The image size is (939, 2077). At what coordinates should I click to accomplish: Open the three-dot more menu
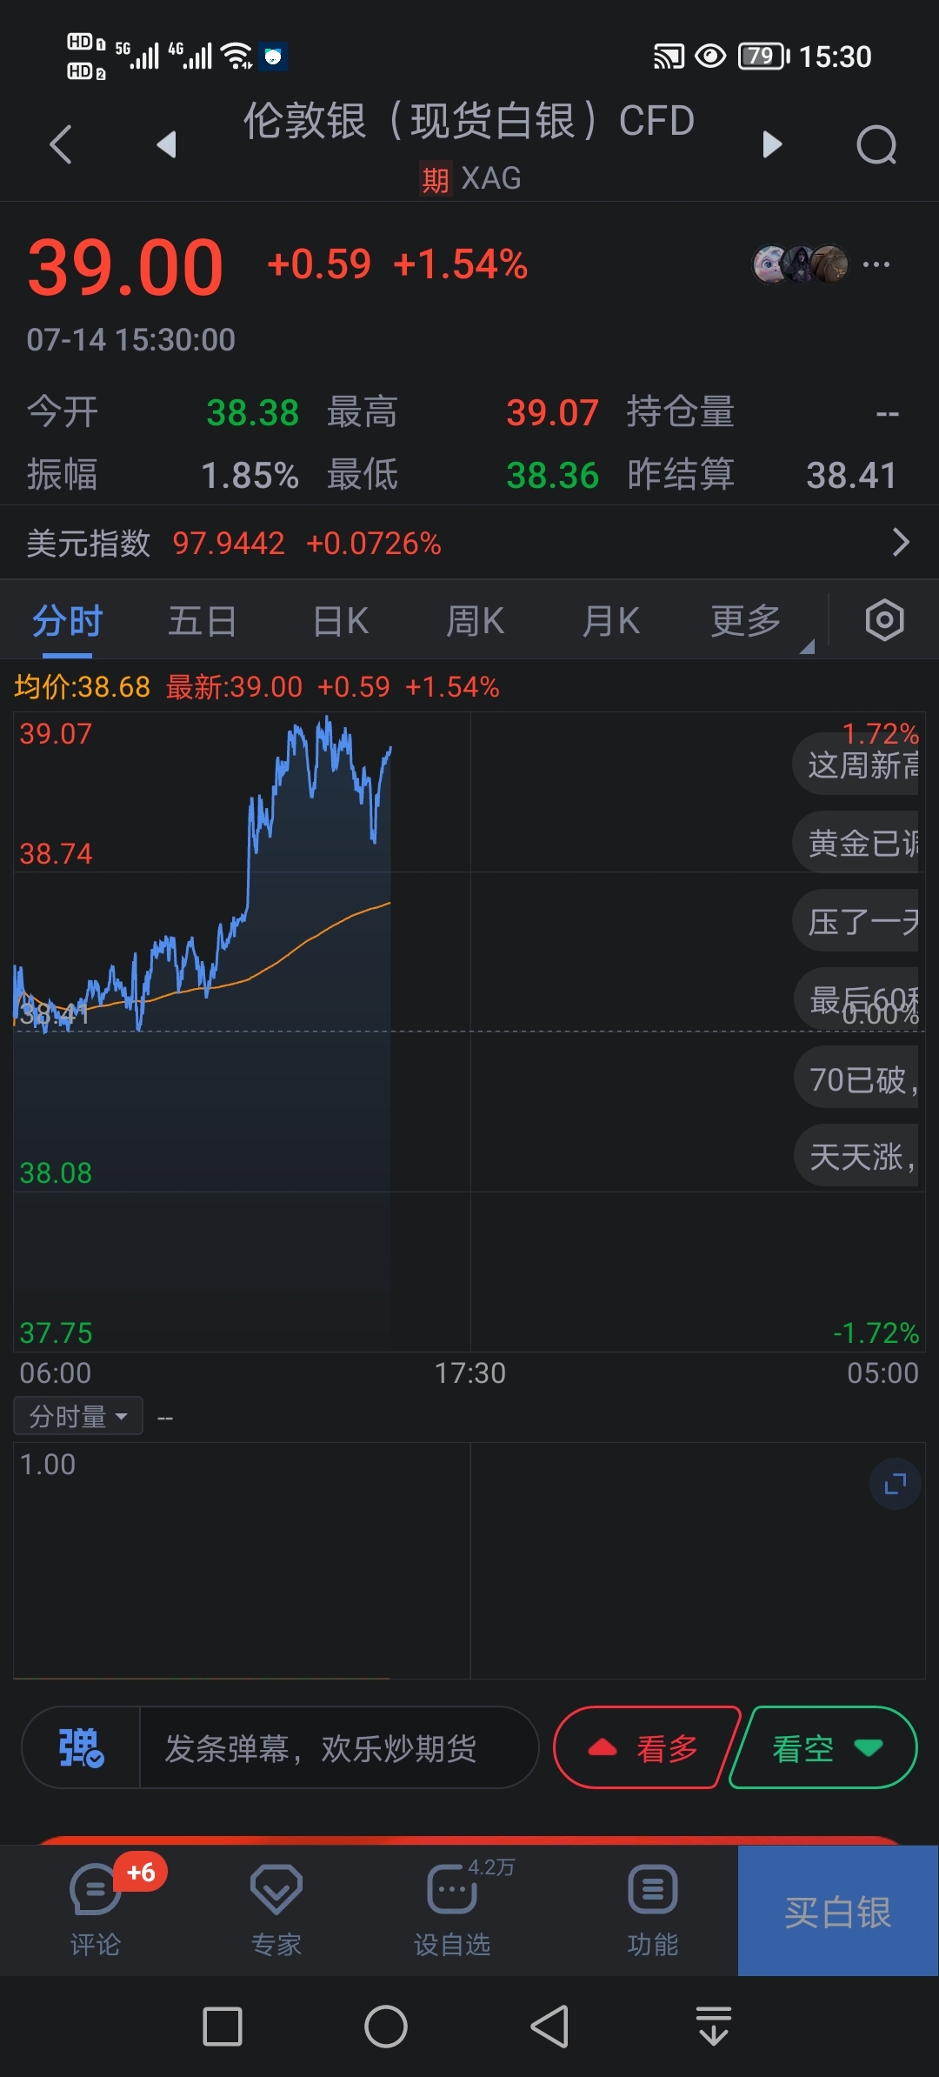pos(876,264)
